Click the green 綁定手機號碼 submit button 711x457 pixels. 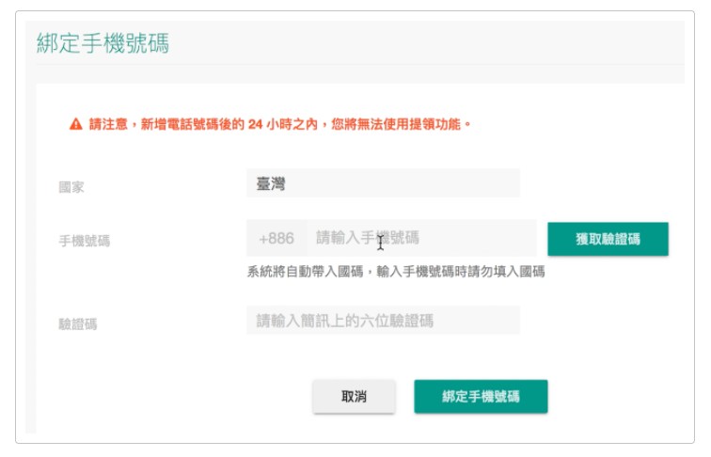[481, 396]
